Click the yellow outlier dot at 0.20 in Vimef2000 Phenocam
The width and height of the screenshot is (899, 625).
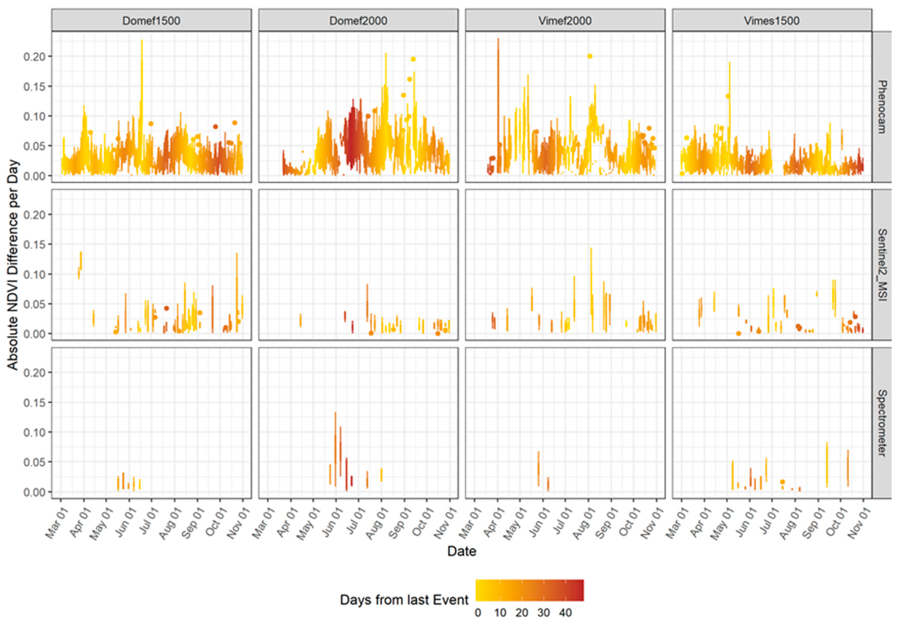tap(590, 56)
